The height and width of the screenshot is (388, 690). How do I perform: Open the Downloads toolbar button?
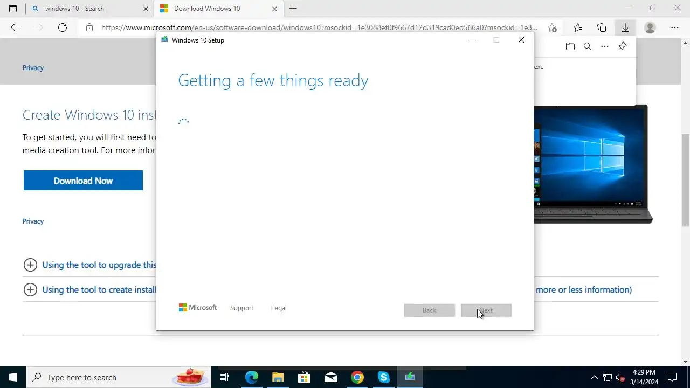[625, 27]
